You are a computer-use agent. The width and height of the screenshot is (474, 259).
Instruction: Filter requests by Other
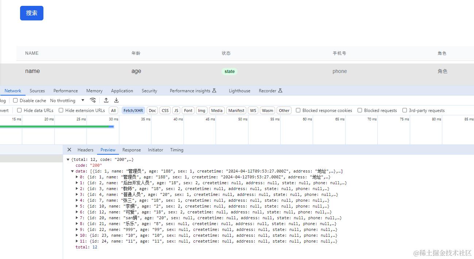coord(284,111)
